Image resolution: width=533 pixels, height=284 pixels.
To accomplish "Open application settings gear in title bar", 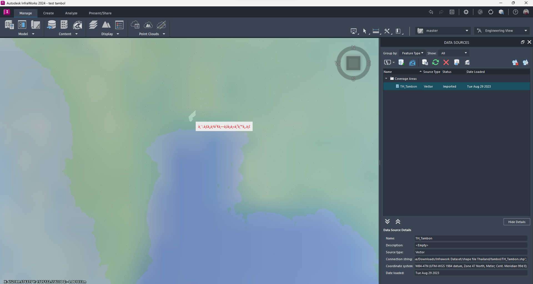I will point(466,12).
